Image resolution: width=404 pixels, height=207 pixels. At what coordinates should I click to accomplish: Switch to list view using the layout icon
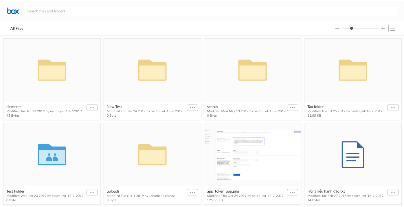[x=393, y=28]
